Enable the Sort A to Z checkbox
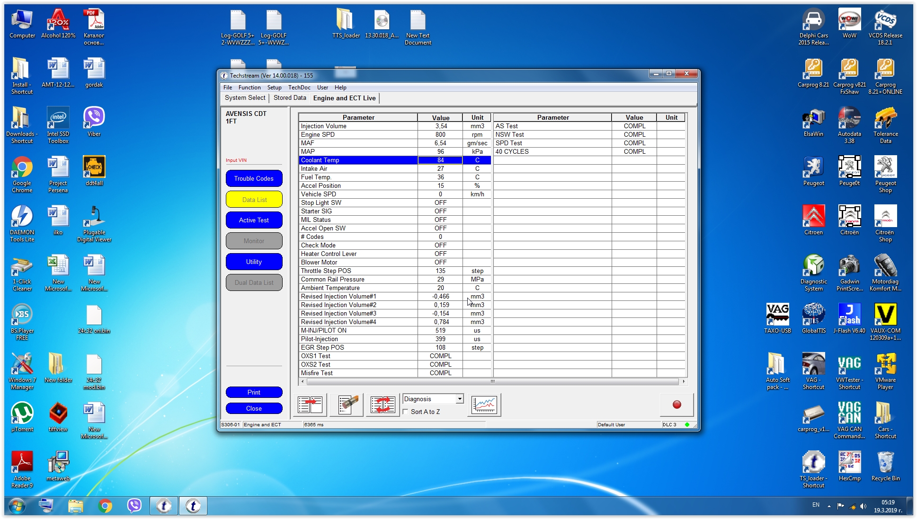The width and height of the screenshot is (917, 519). (406, 412)
